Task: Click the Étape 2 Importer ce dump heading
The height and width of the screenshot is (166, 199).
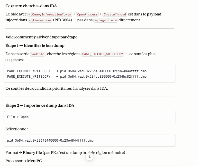Action: tap(40, 105)
